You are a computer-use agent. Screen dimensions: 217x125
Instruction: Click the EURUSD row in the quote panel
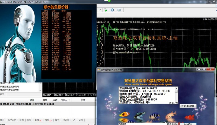(56, 13)
